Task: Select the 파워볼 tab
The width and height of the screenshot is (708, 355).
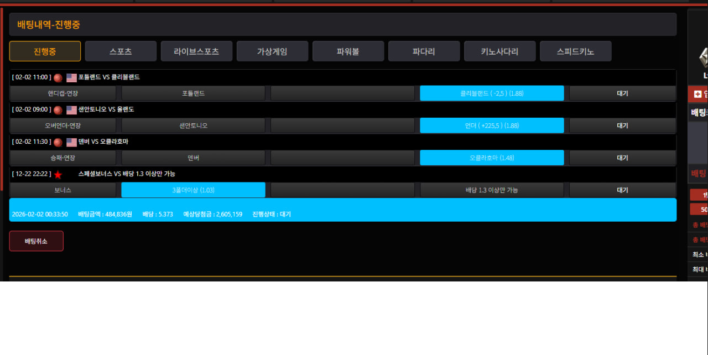Action: tap(348, 51)
